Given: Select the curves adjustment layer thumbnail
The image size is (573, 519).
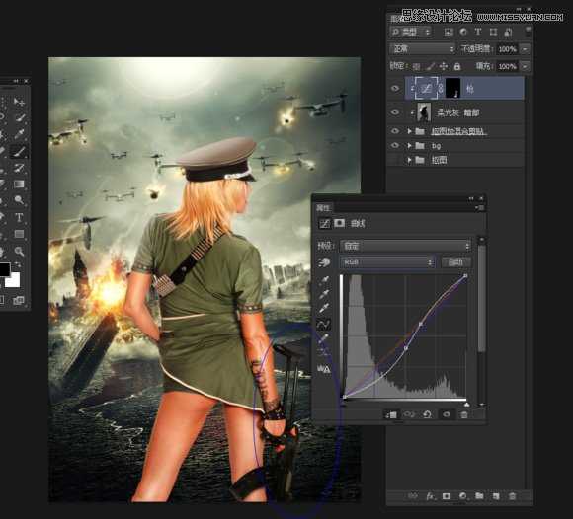Looking at the screenshot, I should (x=426, y=88).
